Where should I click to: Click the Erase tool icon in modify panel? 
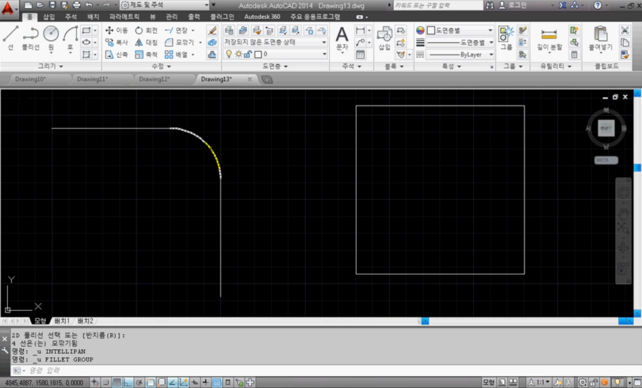[212, 30]
